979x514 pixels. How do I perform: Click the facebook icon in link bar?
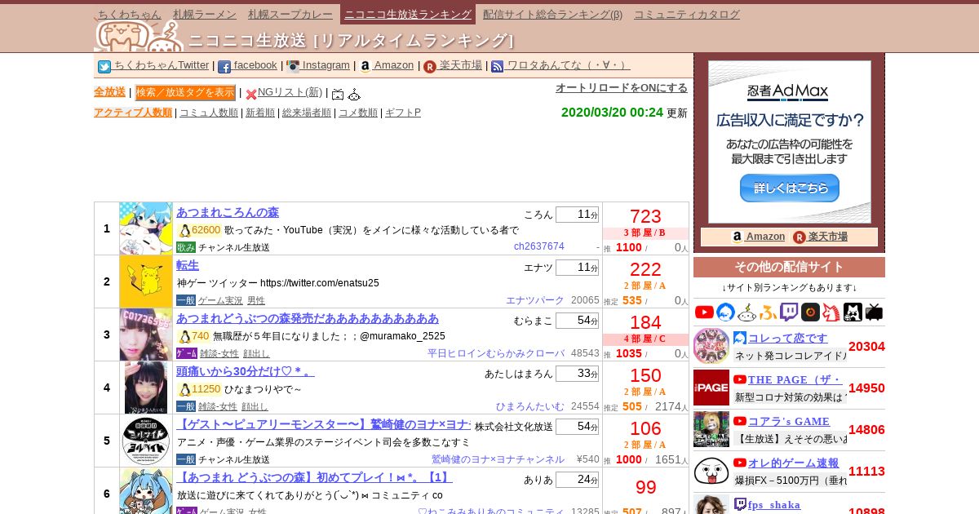224,67
